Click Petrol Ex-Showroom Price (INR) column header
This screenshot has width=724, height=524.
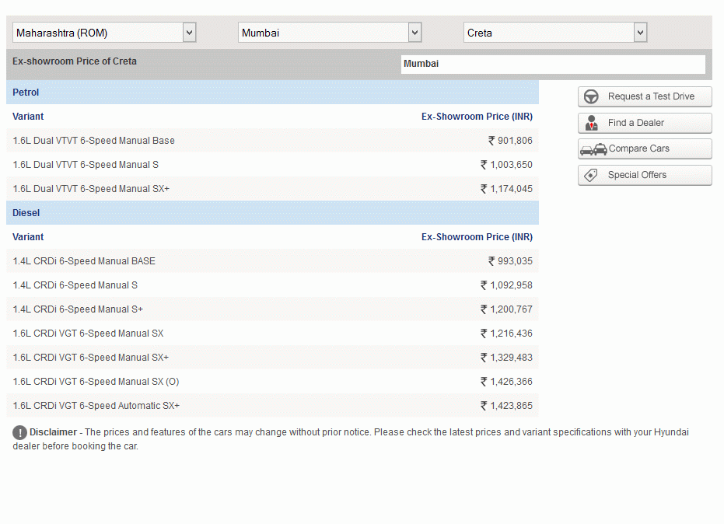click(477, 117)
